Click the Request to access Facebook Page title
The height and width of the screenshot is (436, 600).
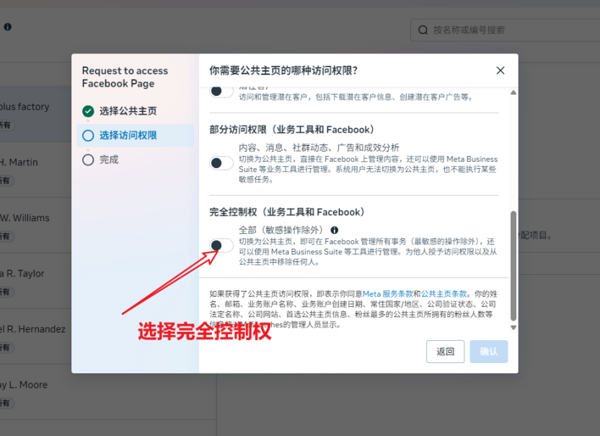tap(125, 77)
